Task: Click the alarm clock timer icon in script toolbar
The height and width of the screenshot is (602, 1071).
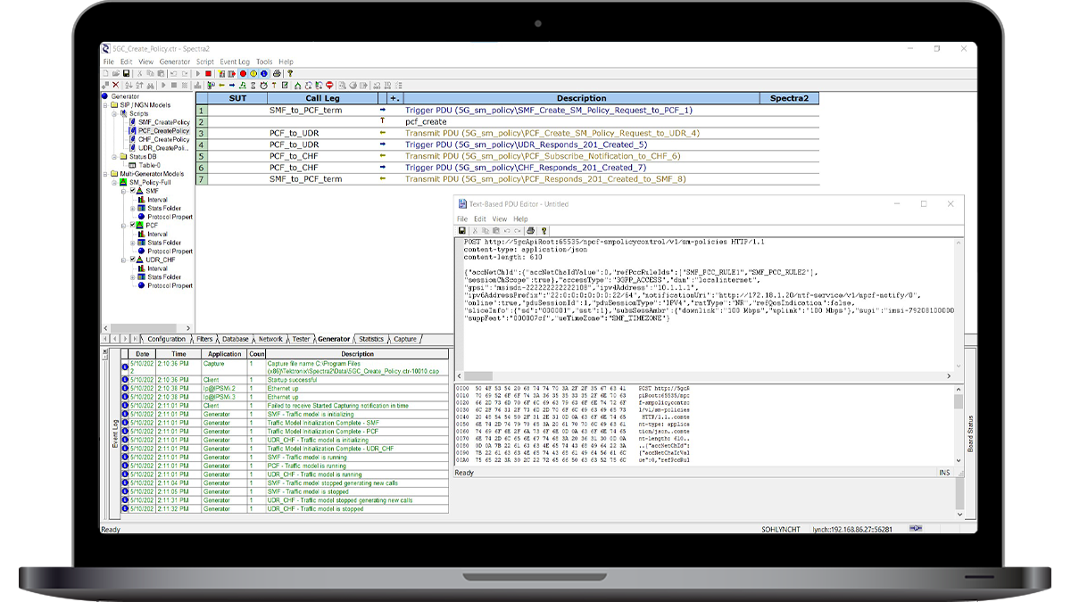Action: 263,85
